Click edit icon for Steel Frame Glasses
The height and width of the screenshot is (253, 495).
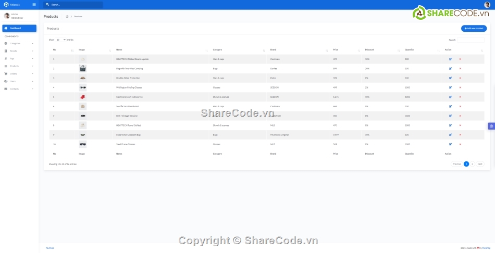pos(450,144)
